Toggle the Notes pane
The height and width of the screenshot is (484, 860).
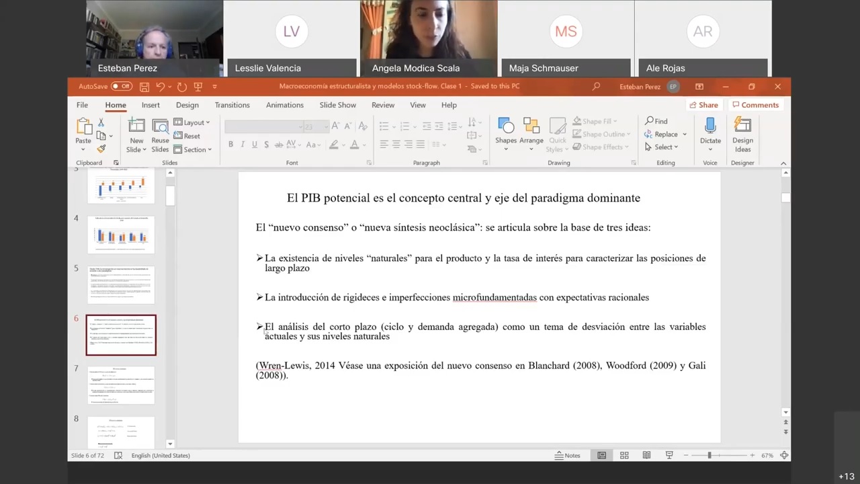click(x=568, y=456)
